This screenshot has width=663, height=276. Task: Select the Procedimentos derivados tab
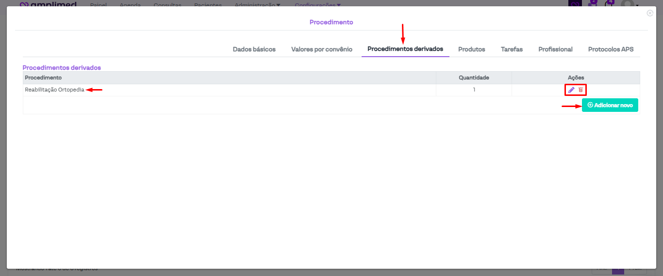pos(405,49)
